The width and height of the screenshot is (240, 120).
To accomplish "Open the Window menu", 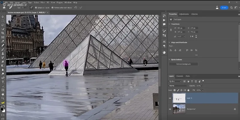I will (68, 2).
